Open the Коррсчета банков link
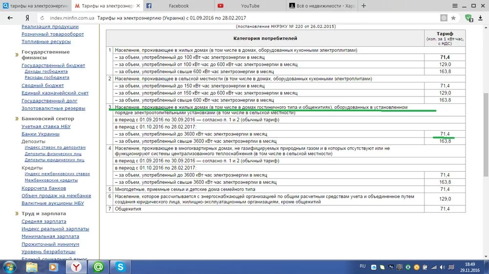Image resolution: width=489 pixels, height=274 pixels. pyautogui.click(x=44, y=188)
